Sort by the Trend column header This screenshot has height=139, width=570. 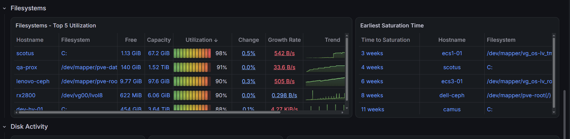coord(332,40)
